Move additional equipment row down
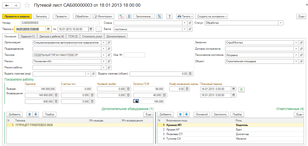The height and width of the screenshot is (146, 308). click(36, 114)
